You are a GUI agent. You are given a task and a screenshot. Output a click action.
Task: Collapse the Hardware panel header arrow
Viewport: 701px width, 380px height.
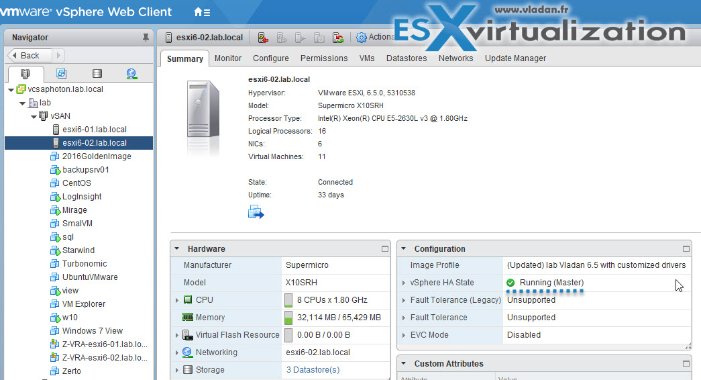(177, 248)
